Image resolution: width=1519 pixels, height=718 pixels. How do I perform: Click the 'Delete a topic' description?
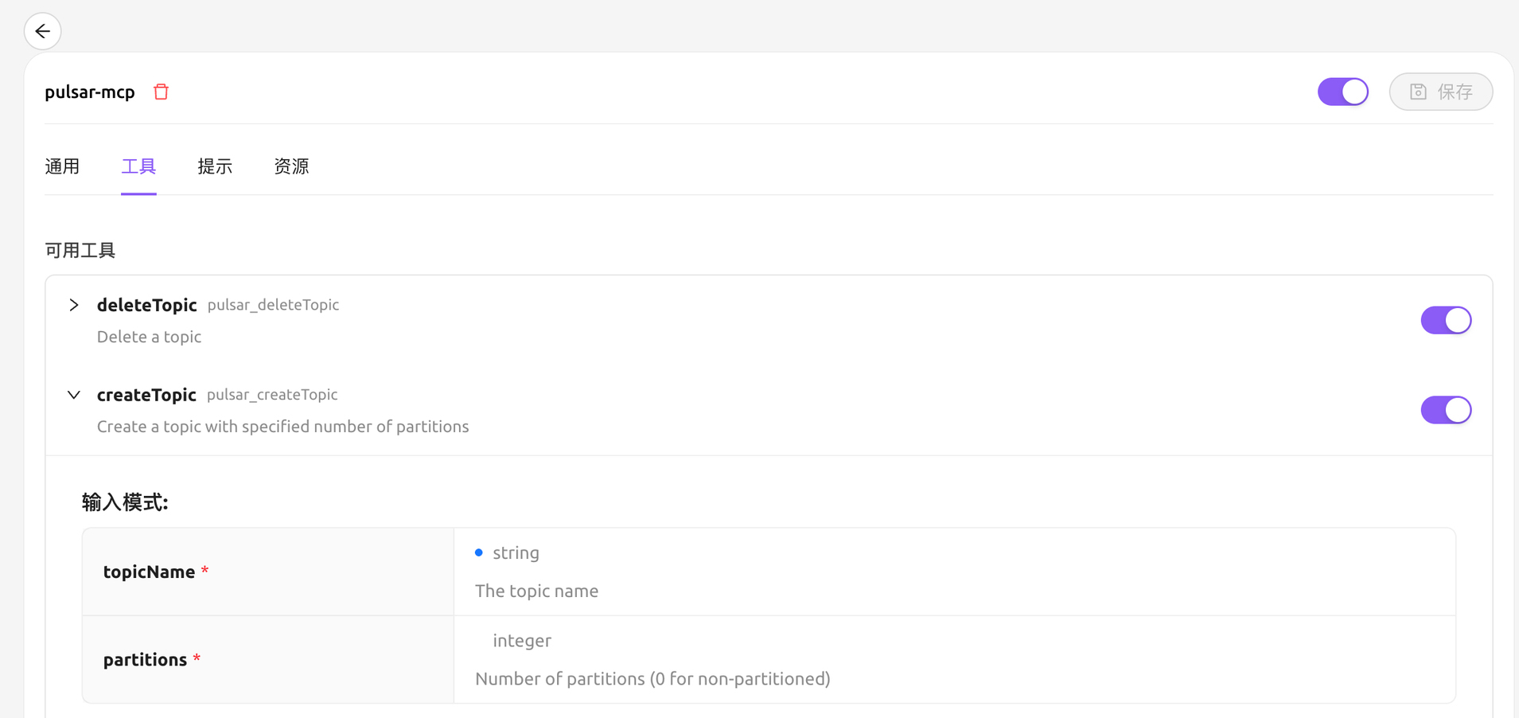pos(149,337)
